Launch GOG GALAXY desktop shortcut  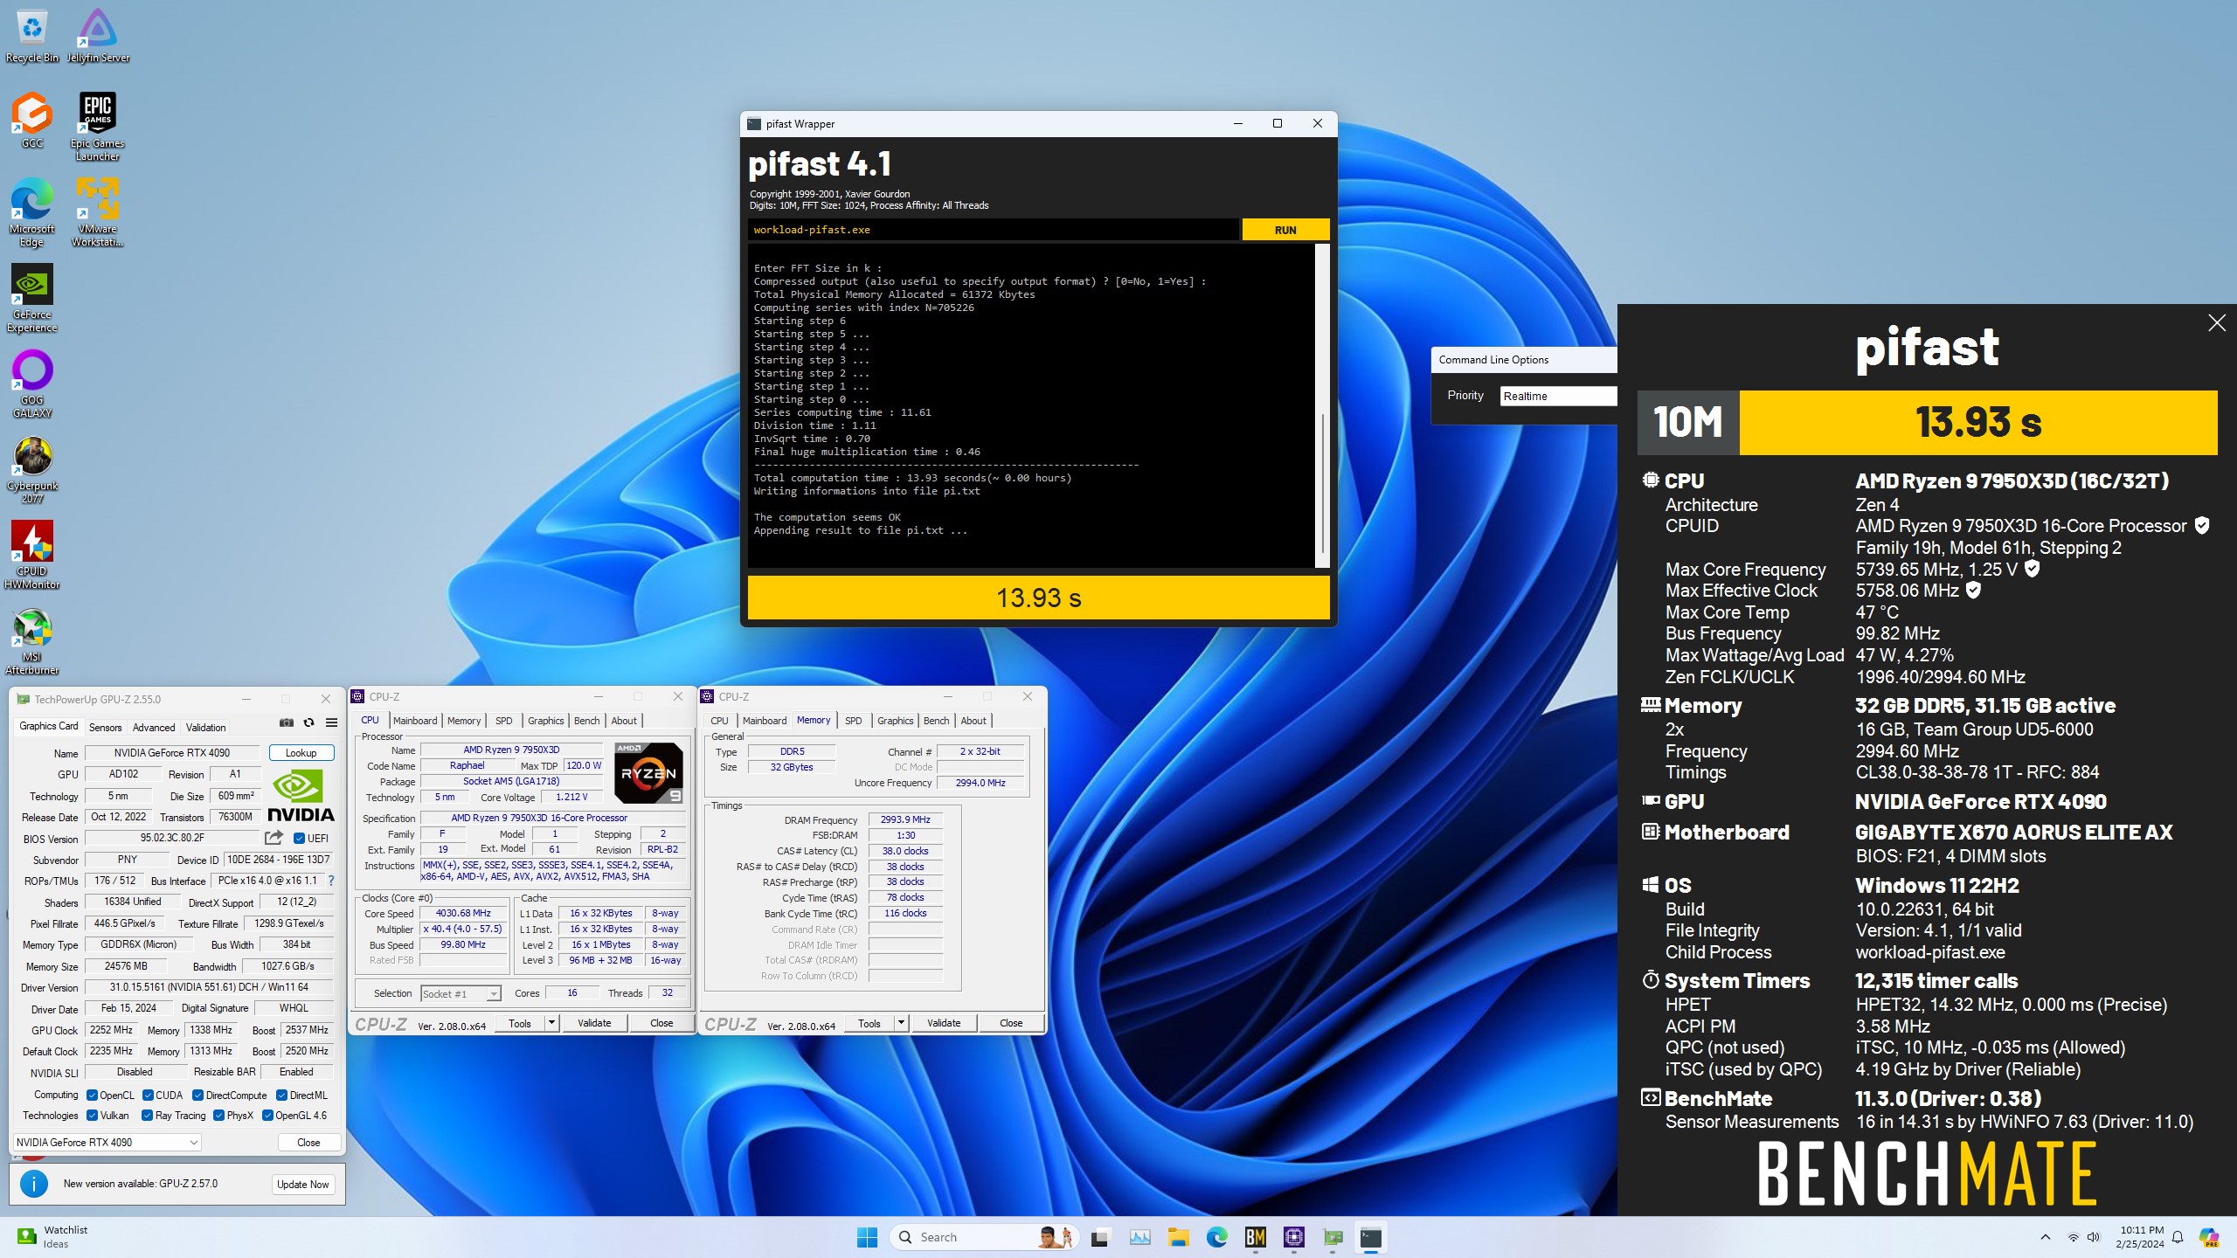tap(31, 384)
